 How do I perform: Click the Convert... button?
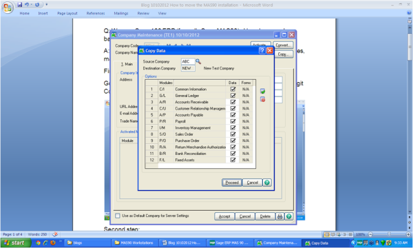(283, 45)
